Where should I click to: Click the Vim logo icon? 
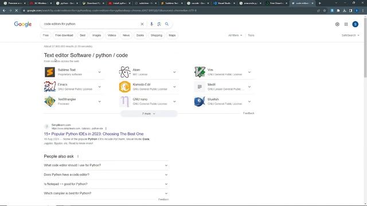[200, 72]
